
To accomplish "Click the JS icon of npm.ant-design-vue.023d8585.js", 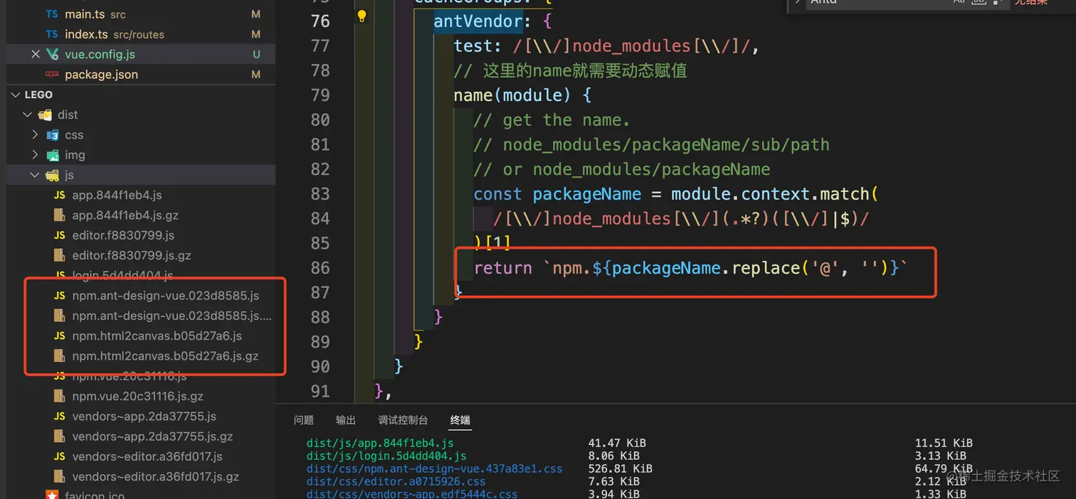I will (60, 296).
